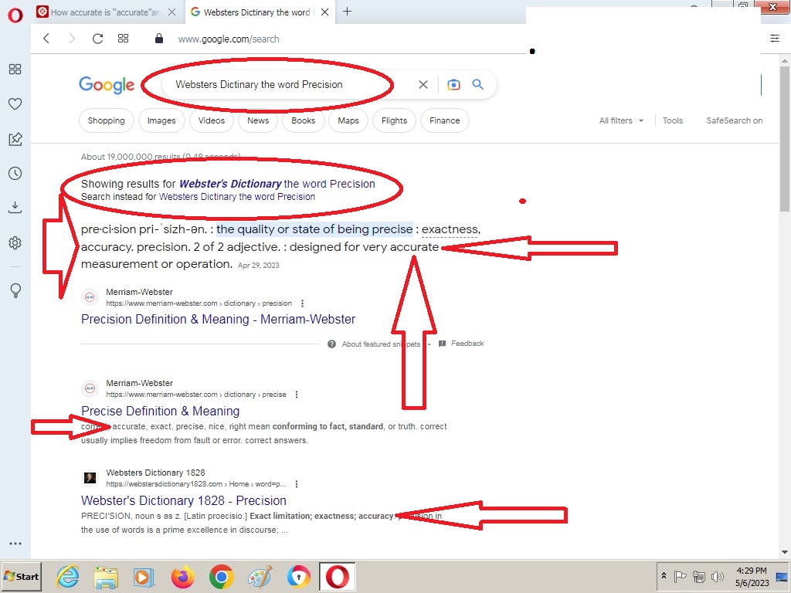Click the volume speaker icon in the tray
Screen dimensions: 791x593
(x=718, y=576)
